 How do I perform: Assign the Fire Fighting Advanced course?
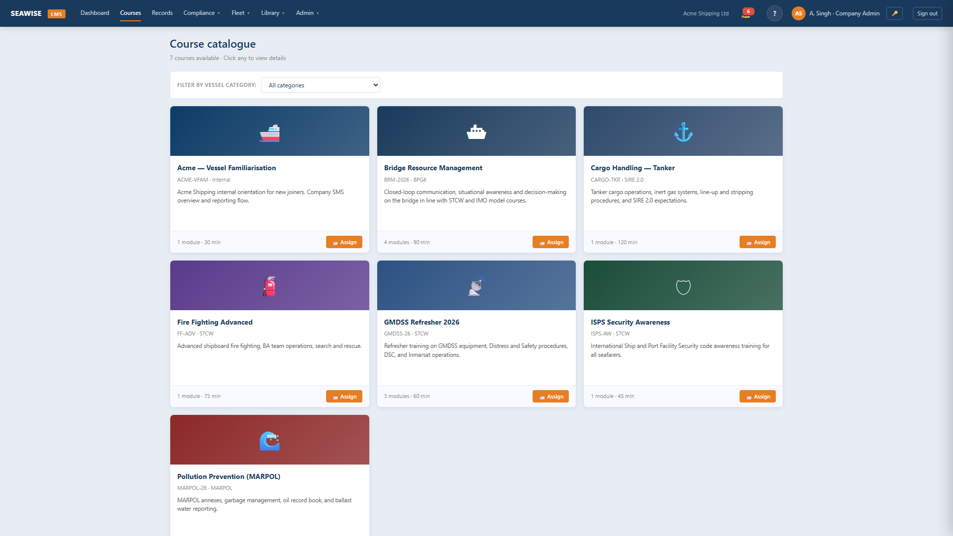tap(344, 397)
